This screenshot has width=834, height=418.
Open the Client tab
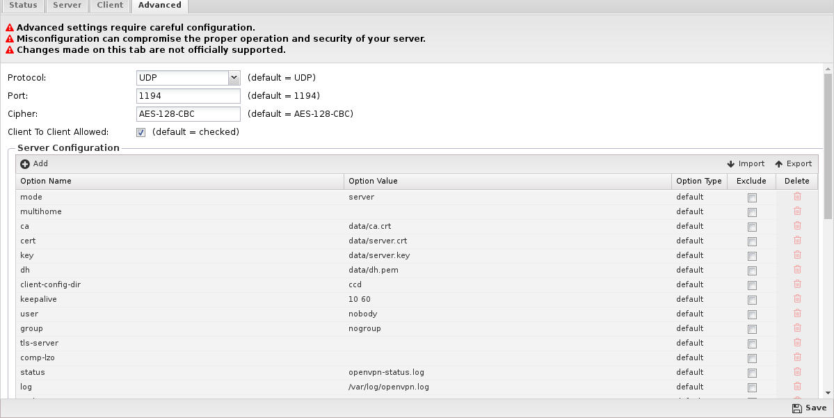(110, 6)
